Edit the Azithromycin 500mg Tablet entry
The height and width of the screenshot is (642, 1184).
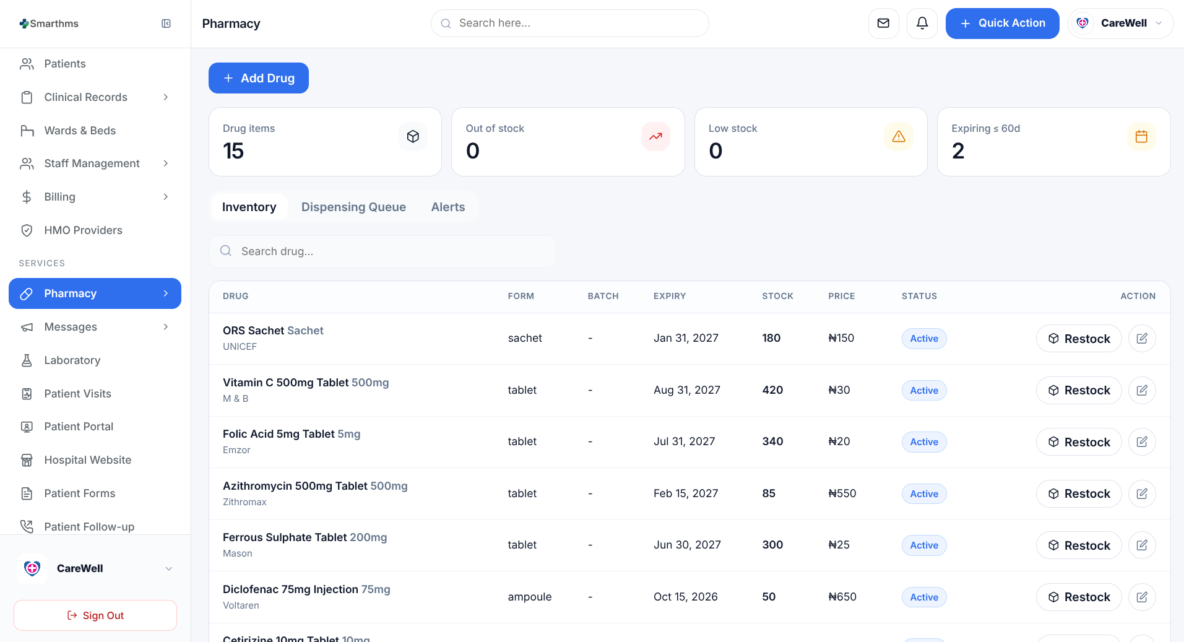pos(1142,494)
